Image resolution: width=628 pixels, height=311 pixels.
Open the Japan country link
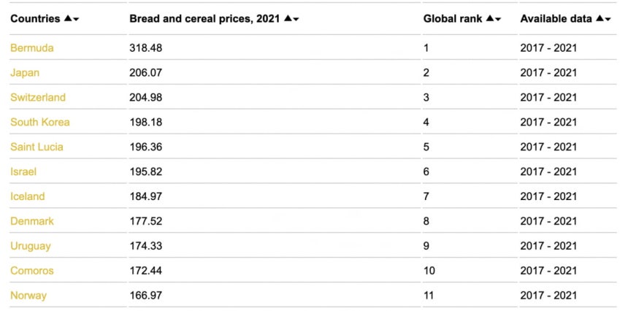coord(25,73)
